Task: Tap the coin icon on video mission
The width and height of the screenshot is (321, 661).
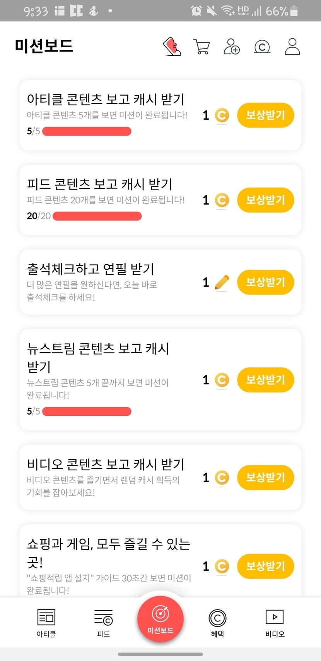Action: click(222, 478)
